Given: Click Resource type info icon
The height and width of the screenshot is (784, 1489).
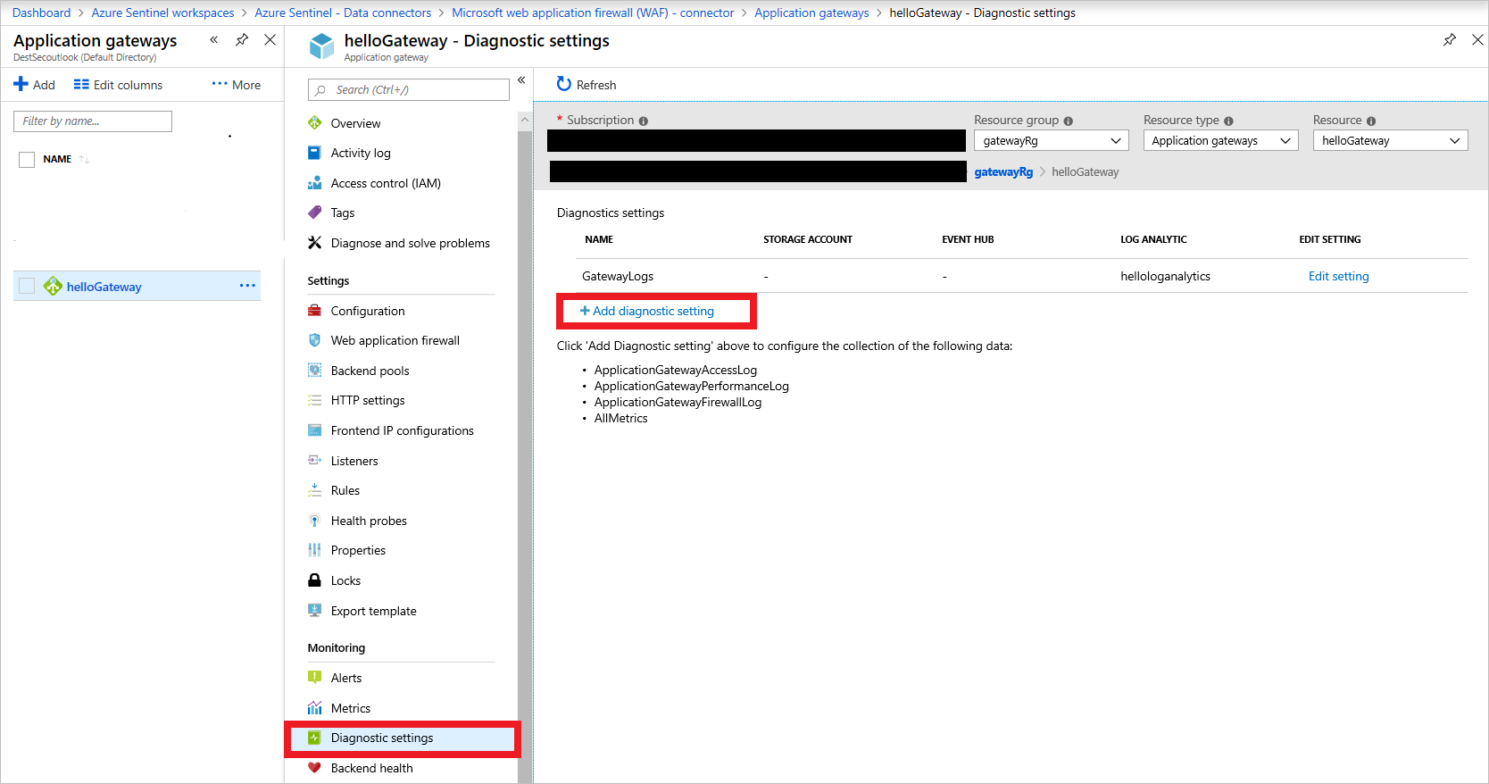Looking at the screenshot, I should (x=1228, y=121).
